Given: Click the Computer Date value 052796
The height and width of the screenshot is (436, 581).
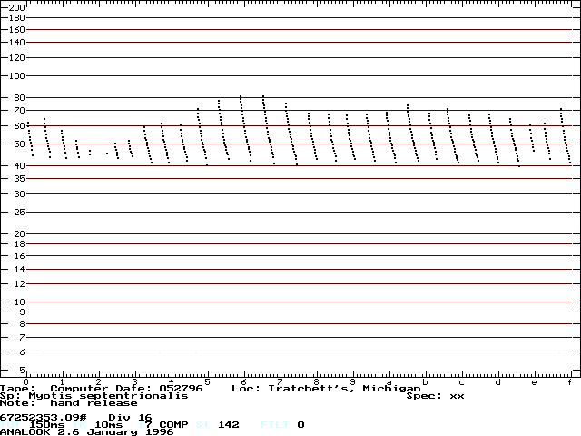Looking at the screenshot, I should [185, 388].
